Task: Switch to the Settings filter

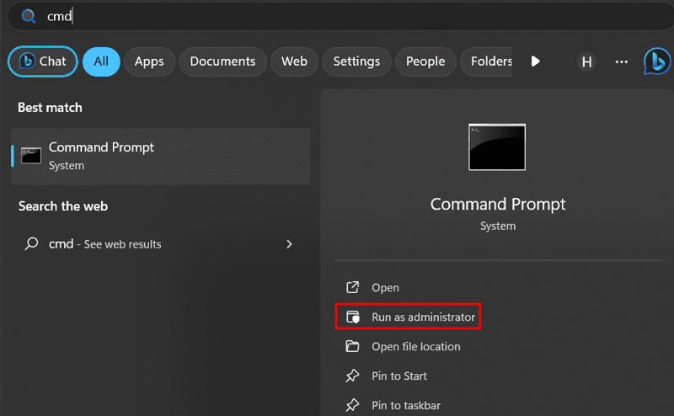Action: (356, 61)
